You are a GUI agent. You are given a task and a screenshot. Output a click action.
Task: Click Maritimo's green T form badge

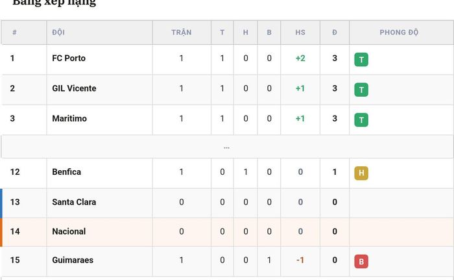(x=361, y=120)
